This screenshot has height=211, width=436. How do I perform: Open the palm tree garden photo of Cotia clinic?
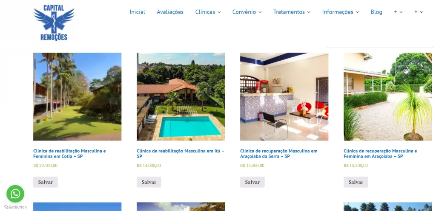pyautogui.click(x=77, y=96)
